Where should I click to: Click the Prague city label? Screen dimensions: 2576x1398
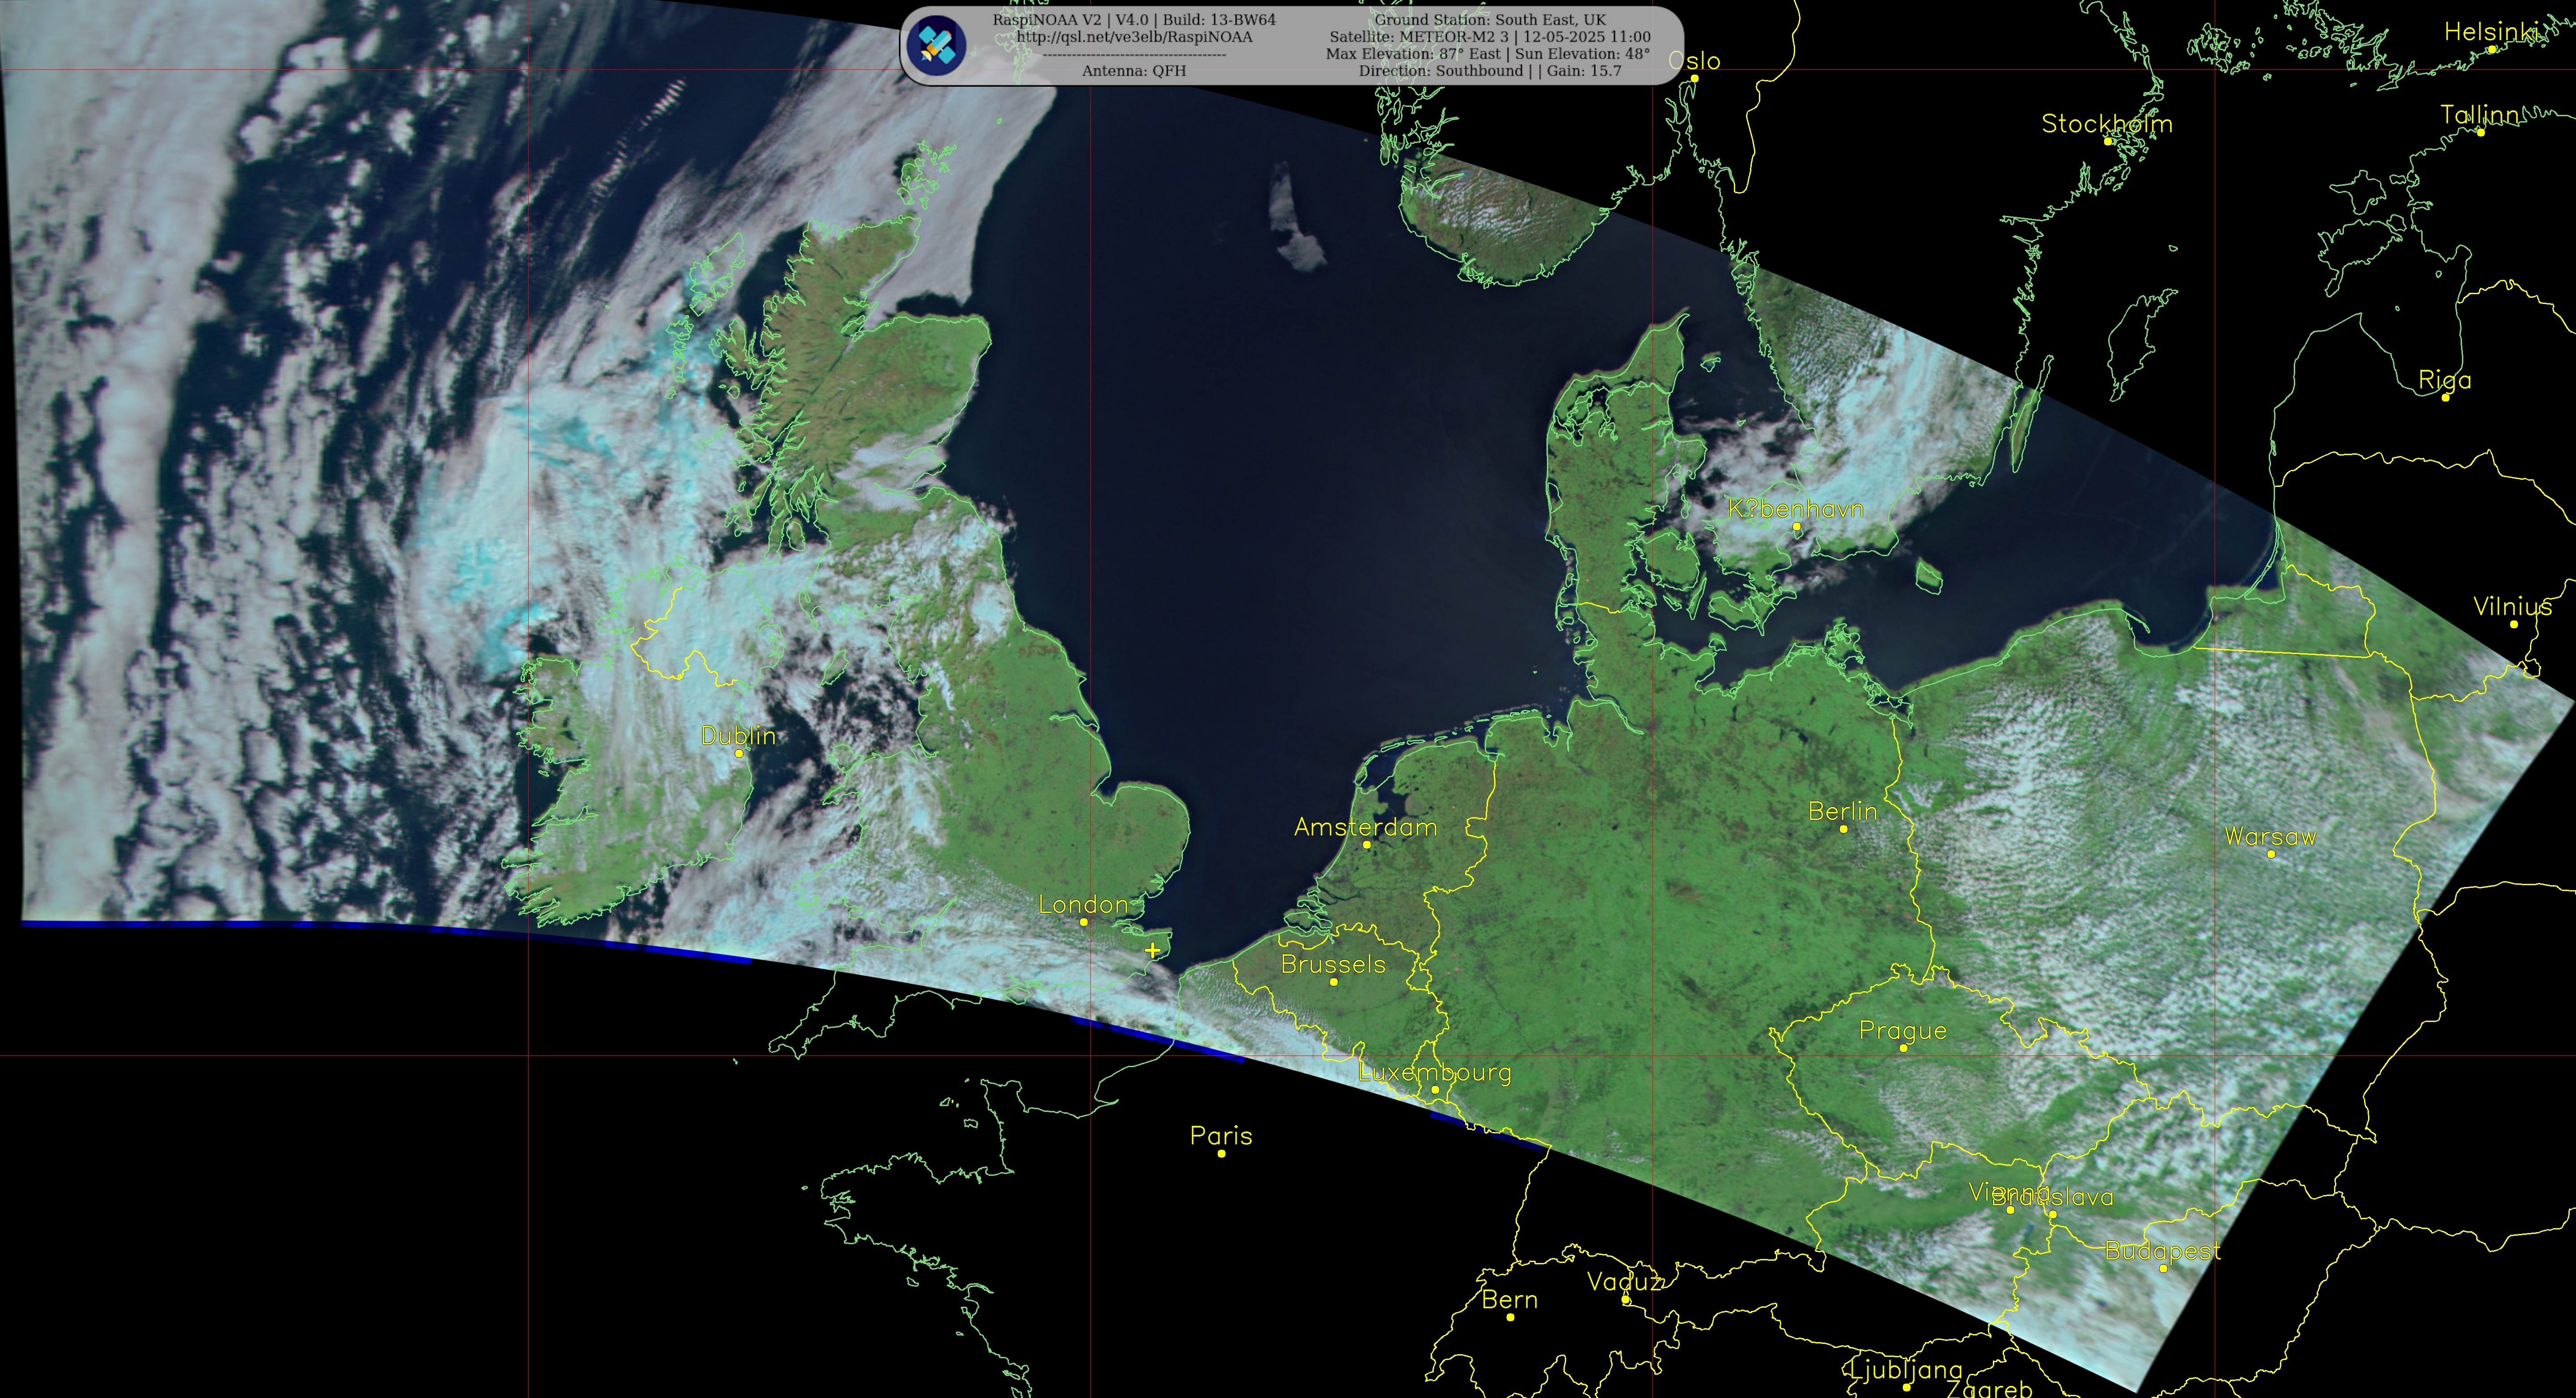(x=1902, y=1031)
